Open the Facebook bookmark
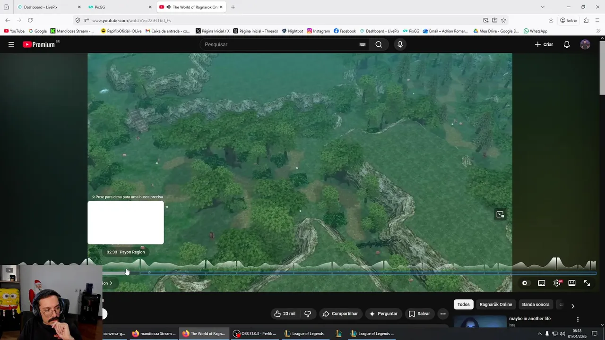Viewport: 605px width, 340px height. coord(345,31)
